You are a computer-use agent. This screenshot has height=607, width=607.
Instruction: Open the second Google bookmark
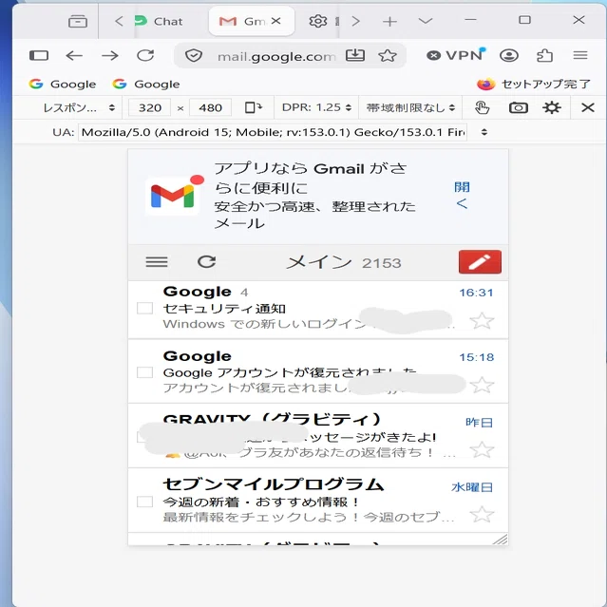point(146,84)
